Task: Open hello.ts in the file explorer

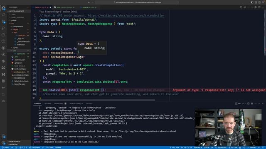Action: (x=19, y=36)
